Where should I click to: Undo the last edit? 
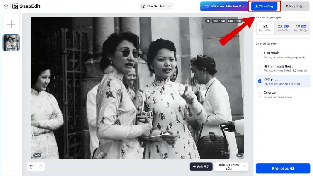tap(32, 167)
